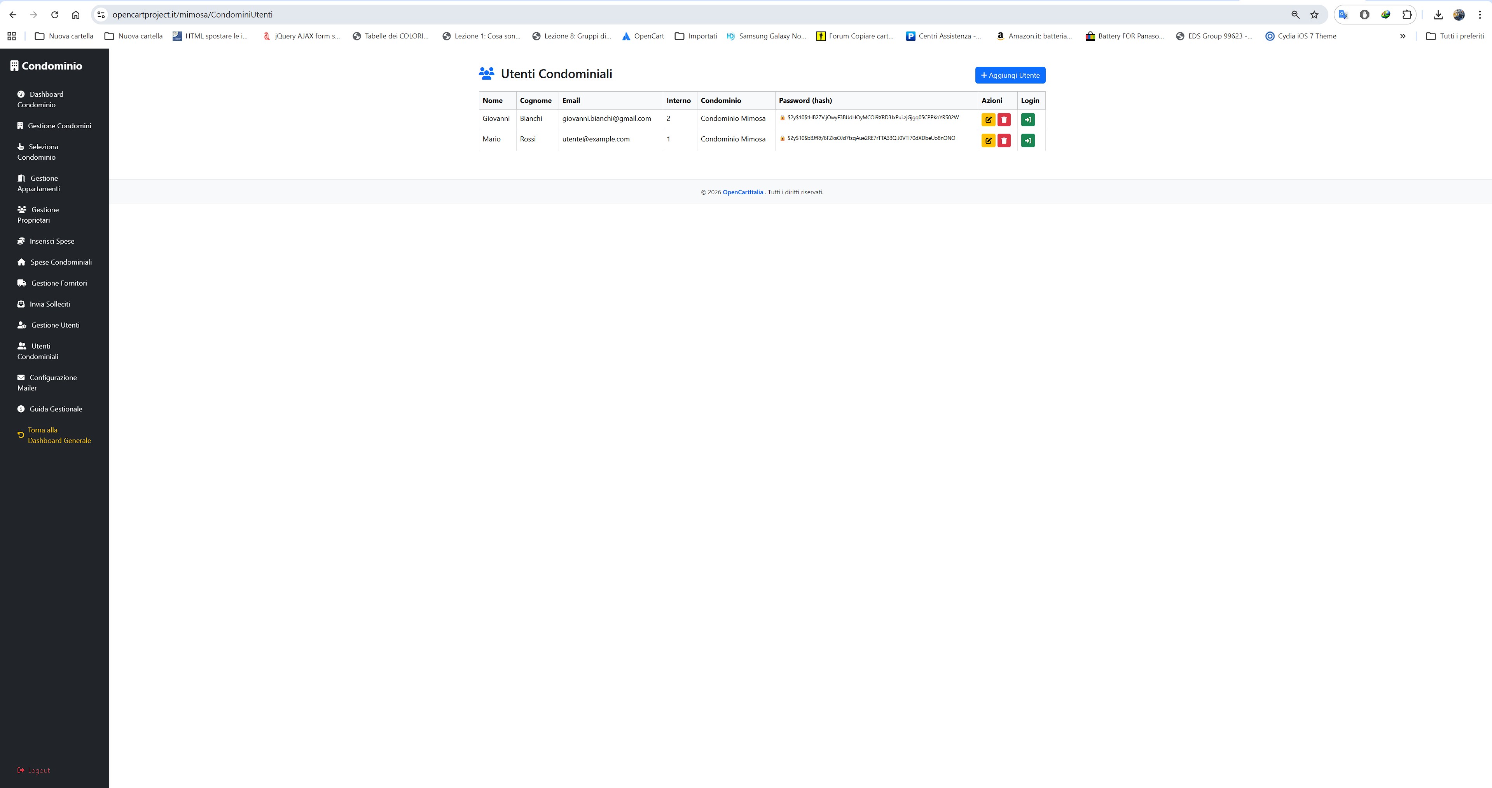Edit user Giovanni Bianchi with yellow pencil icon
Screen dimensions: 1492x788
tap(988, 120)
